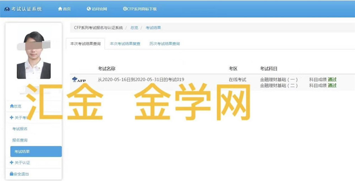The width and height of the screenshot is (355, 181).
Task: Select the highlighted 考试结果 sidebar item
Action: (x=35, y=151)
